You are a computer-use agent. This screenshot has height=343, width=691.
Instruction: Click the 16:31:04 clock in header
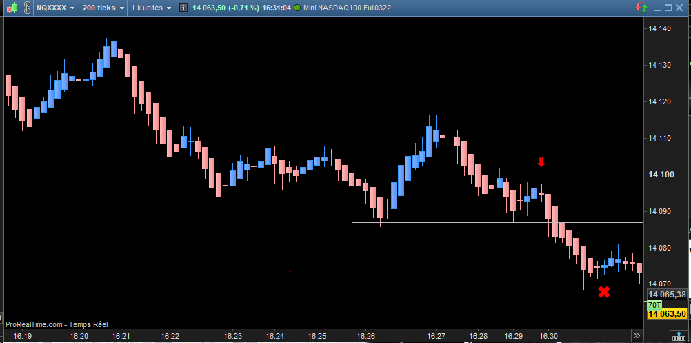(277, 8)
